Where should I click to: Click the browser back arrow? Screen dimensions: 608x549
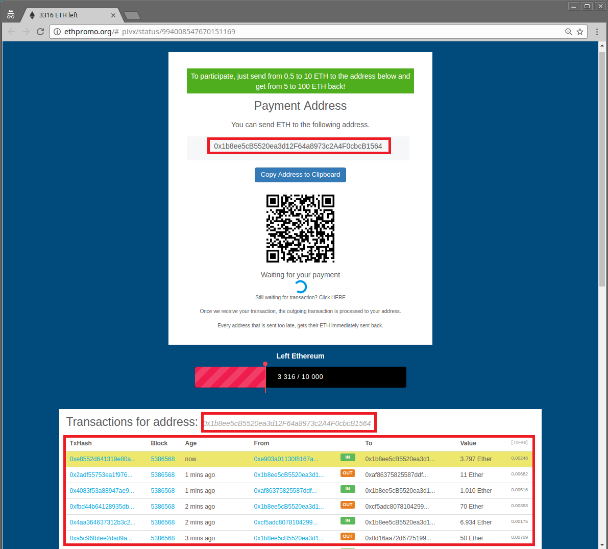[x=12, y=32]
